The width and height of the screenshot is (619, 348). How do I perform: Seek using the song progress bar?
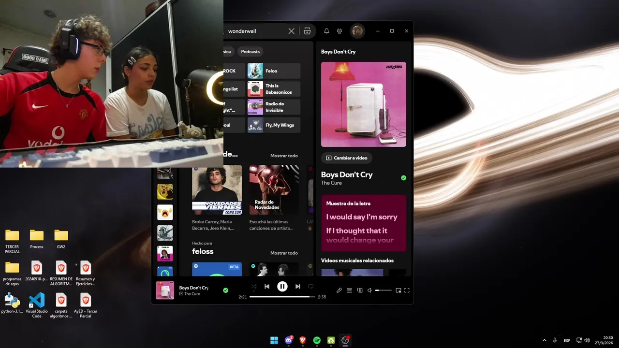(x=282, y=297)
